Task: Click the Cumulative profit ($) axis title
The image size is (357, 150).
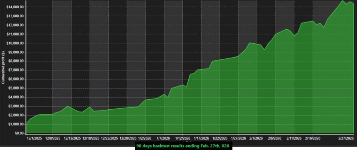Action: (x=3, y=67)
